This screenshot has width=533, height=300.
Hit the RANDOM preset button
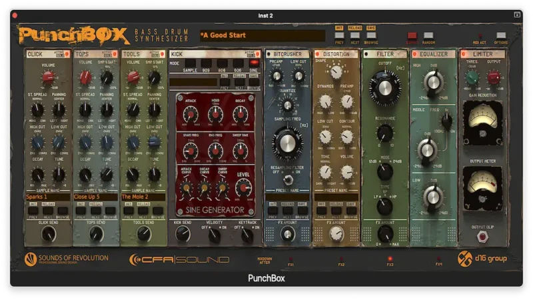point(428,36)
